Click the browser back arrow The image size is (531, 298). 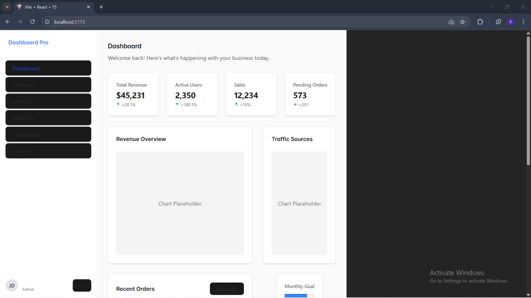[8, 22]
